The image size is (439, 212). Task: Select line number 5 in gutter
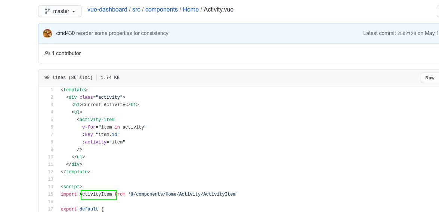pyautogui.click(x=52, y=120)
